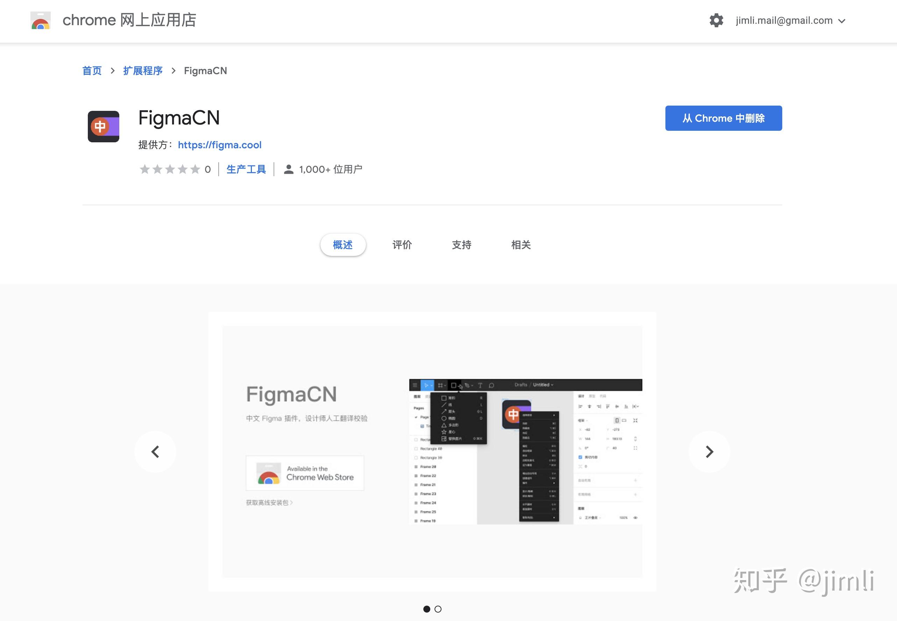Select the second carousel indicator dot
The width and height of the screenshot is (897, 621).
(439, 609)
